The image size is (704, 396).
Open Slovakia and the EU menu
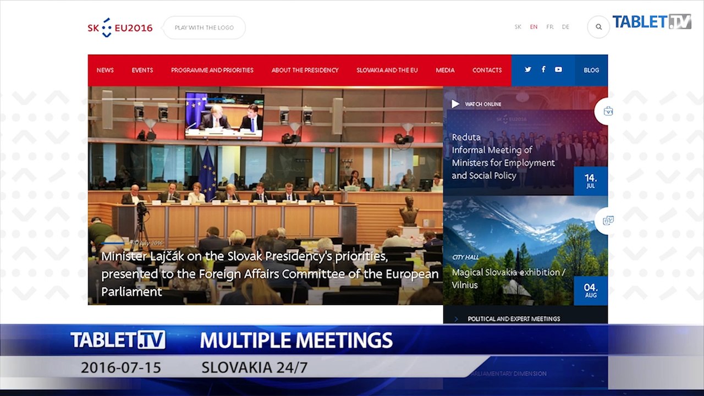(387, 70)
